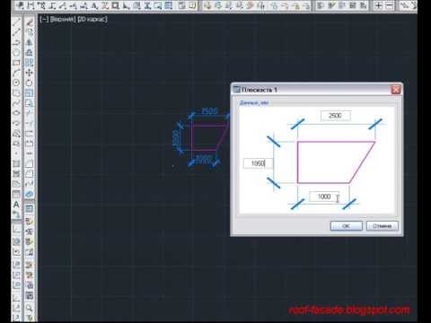This screenshot has height=323, width=431.
Task: Select the Arc draw tool
Action: [x=16, y=73]
